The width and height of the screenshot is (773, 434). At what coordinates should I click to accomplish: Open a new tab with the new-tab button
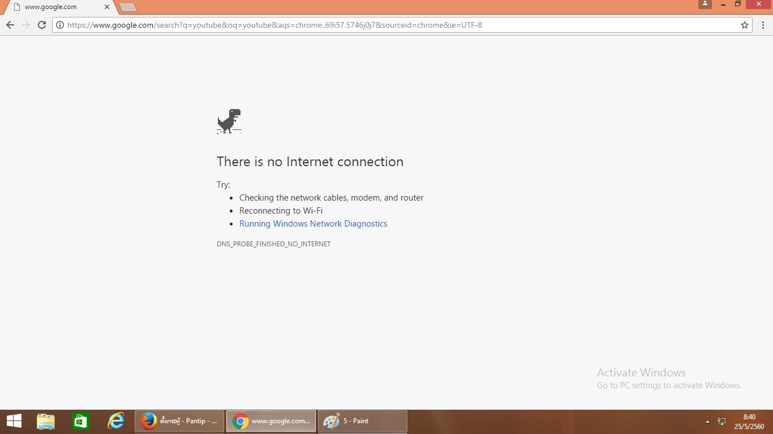128,7
